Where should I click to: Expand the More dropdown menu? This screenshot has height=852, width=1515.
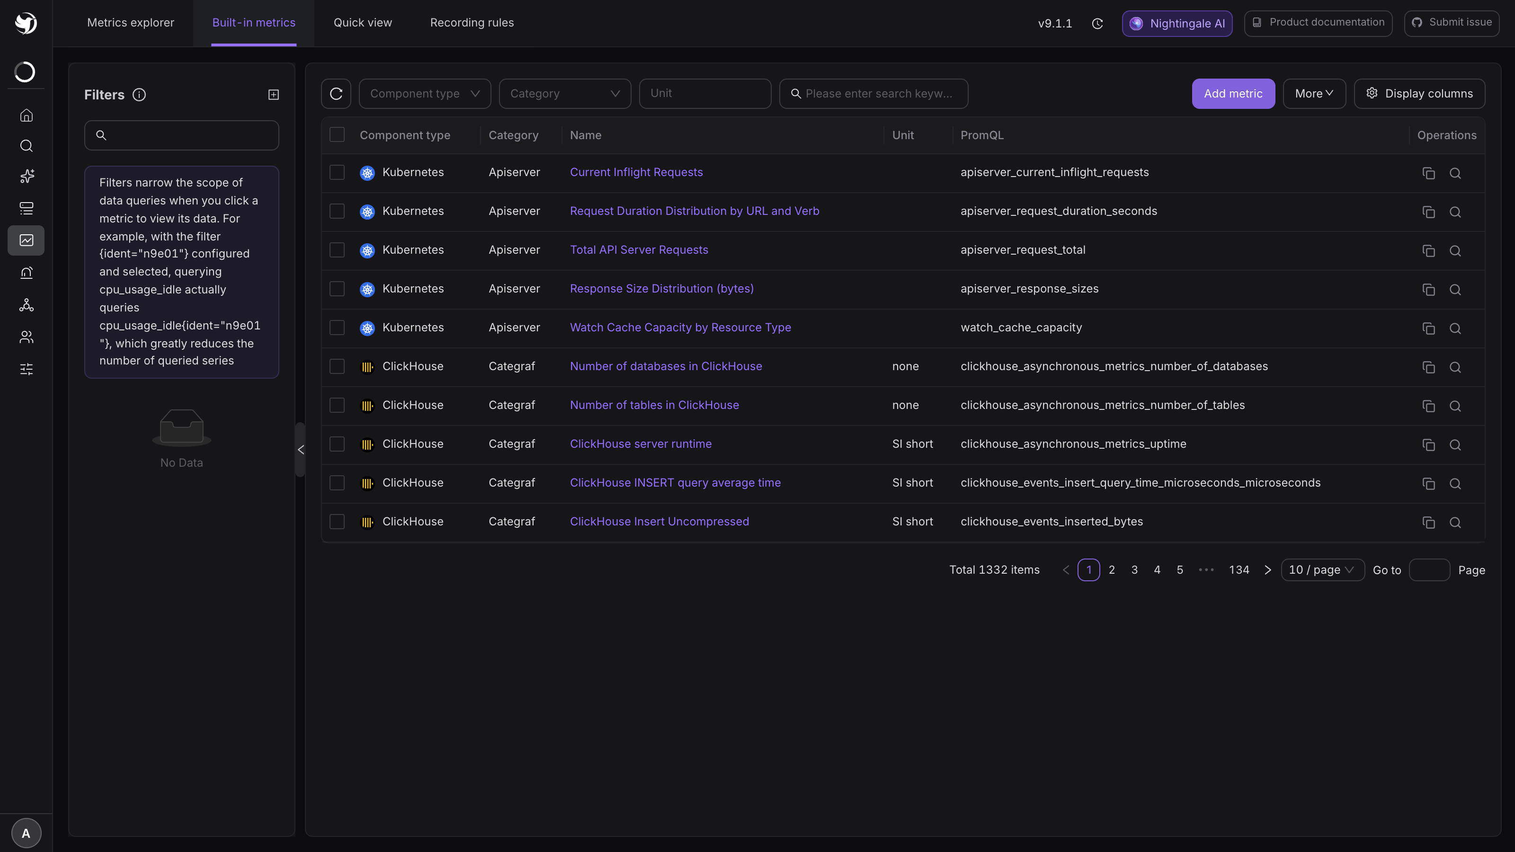1314,94
